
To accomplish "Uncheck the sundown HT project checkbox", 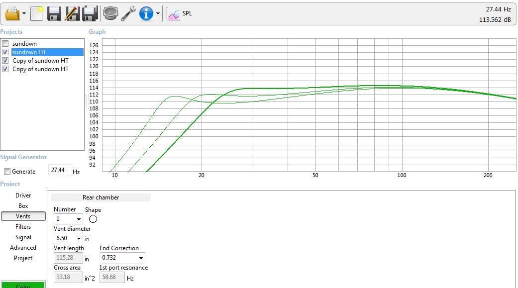I will point(5,52).
